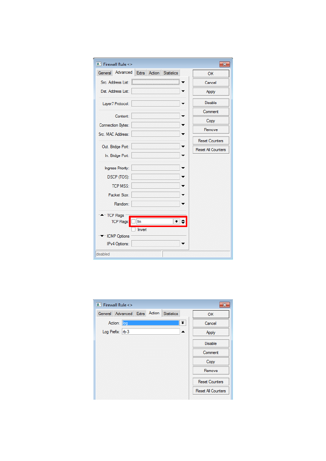Image resolution: width=326 pixels, height=461 pixels.
Task: Expand the IPv4 Options field arrow
Action: 183,244
